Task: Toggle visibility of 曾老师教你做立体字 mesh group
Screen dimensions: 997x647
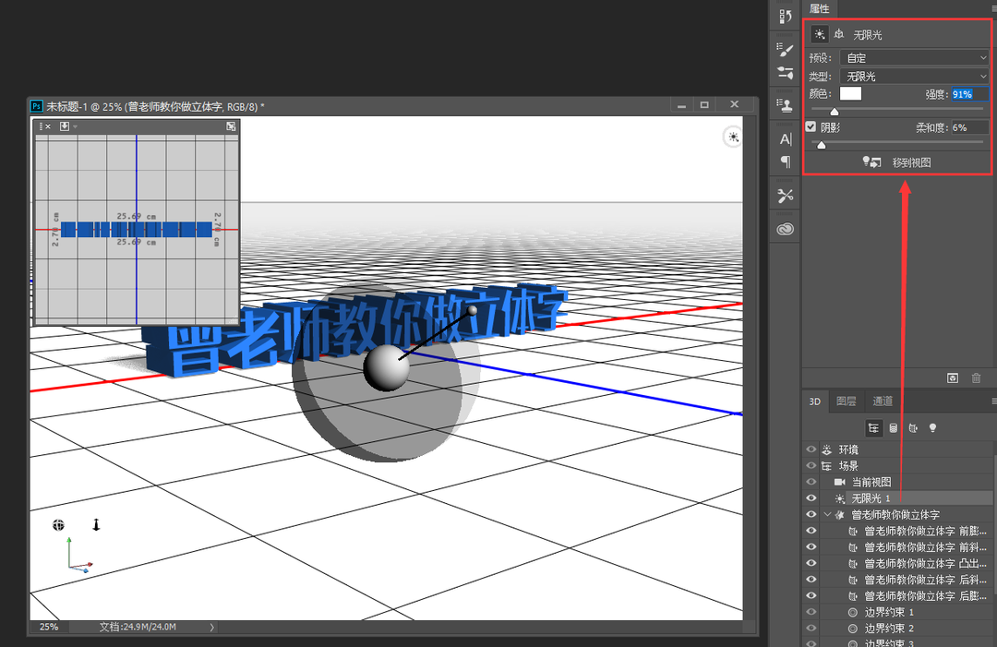Action: tap(811, 514)
